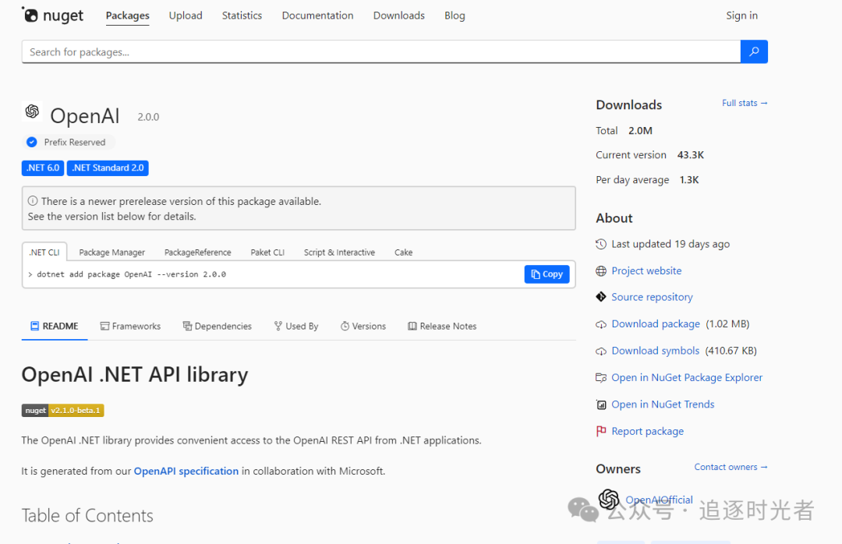Open the Dependencies tab
The height and width of the screenshot is (544, 842).
217,326
